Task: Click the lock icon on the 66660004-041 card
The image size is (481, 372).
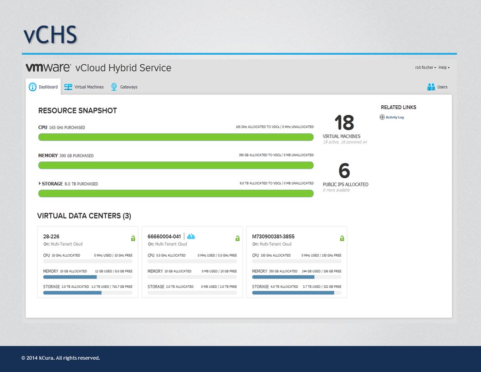Action: coord(237,238)
